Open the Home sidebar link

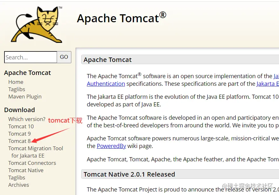16,82
